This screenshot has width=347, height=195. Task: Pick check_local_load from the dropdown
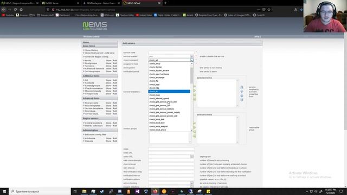[169, 123]
